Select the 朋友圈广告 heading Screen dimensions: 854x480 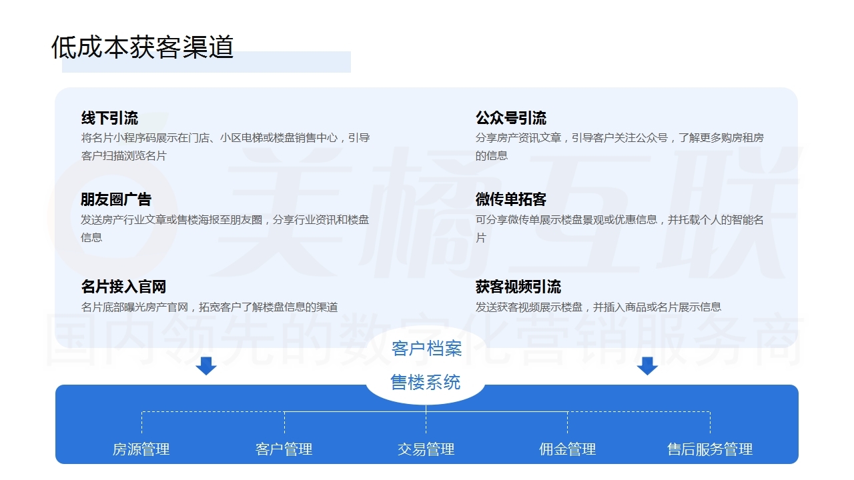[x=116, y=199]
